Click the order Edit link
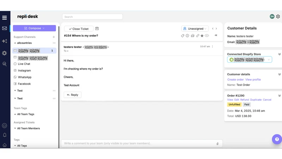 237,100
